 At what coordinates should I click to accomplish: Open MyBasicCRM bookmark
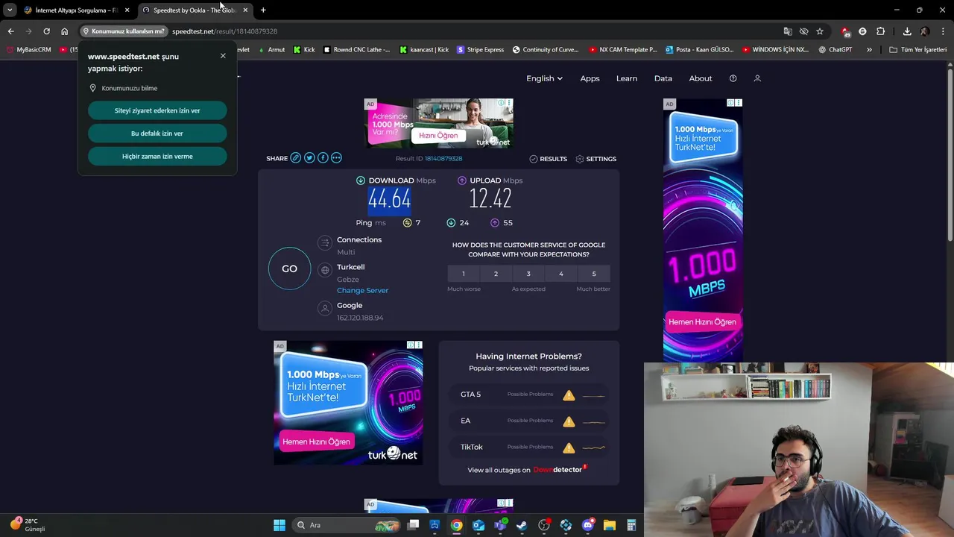(28, 49)
